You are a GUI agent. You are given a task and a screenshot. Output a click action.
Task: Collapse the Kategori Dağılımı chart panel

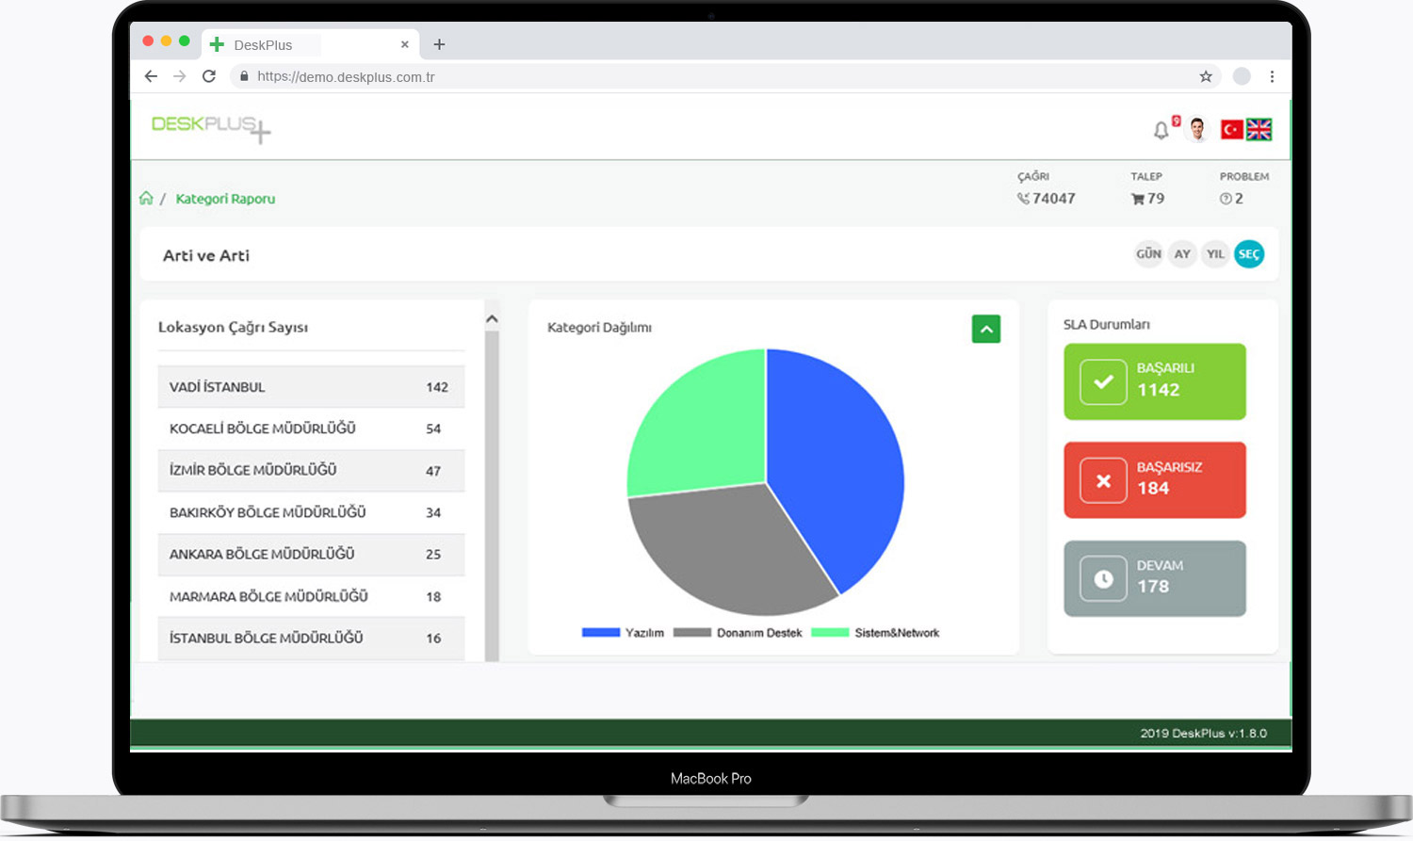coord(986,329)
